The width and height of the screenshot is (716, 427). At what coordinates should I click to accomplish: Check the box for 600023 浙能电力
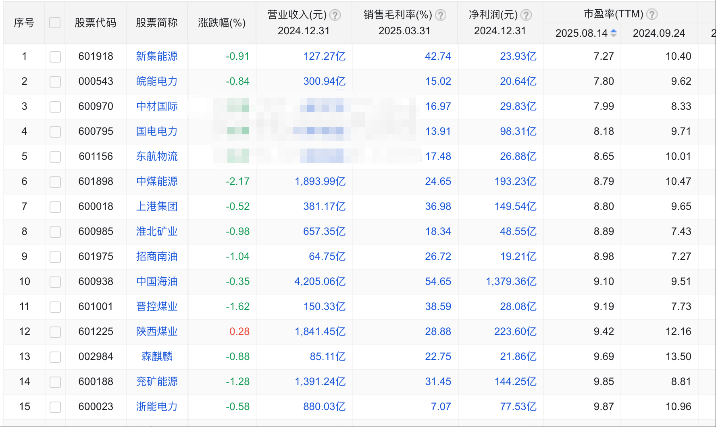(x=55, y=407)
